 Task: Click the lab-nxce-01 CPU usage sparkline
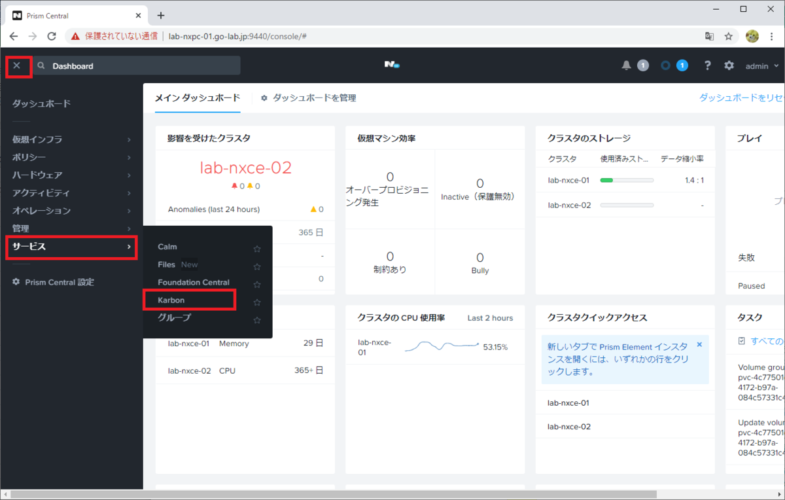(x=442, y=346)
